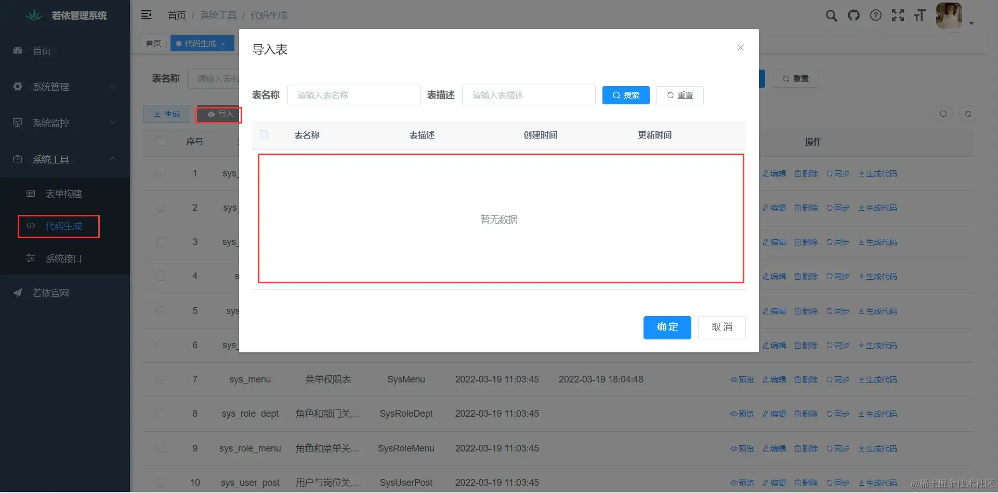Click the search magnifier icon in the top bar
Screen dimensions: 998x493
(831, 16)
